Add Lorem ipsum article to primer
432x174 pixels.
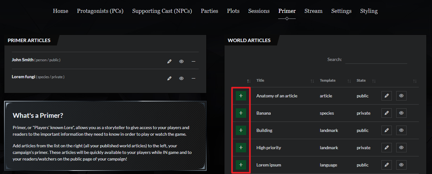pyautogui.click(x=241, y=165)
